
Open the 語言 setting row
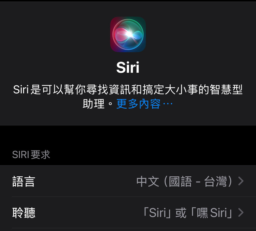128,181
